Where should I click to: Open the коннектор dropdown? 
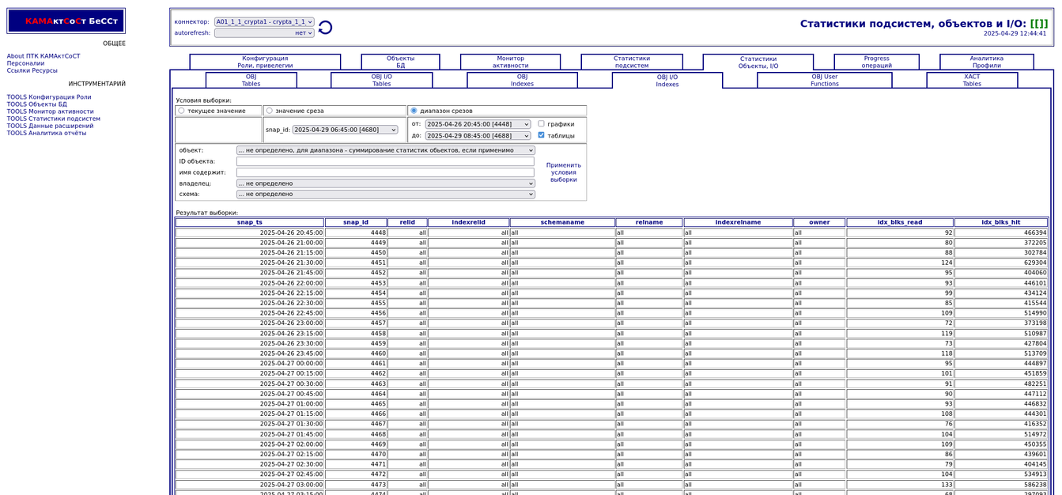[x=264, y=22]
